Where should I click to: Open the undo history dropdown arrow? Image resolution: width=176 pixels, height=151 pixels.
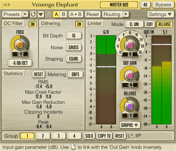(41, 14)
